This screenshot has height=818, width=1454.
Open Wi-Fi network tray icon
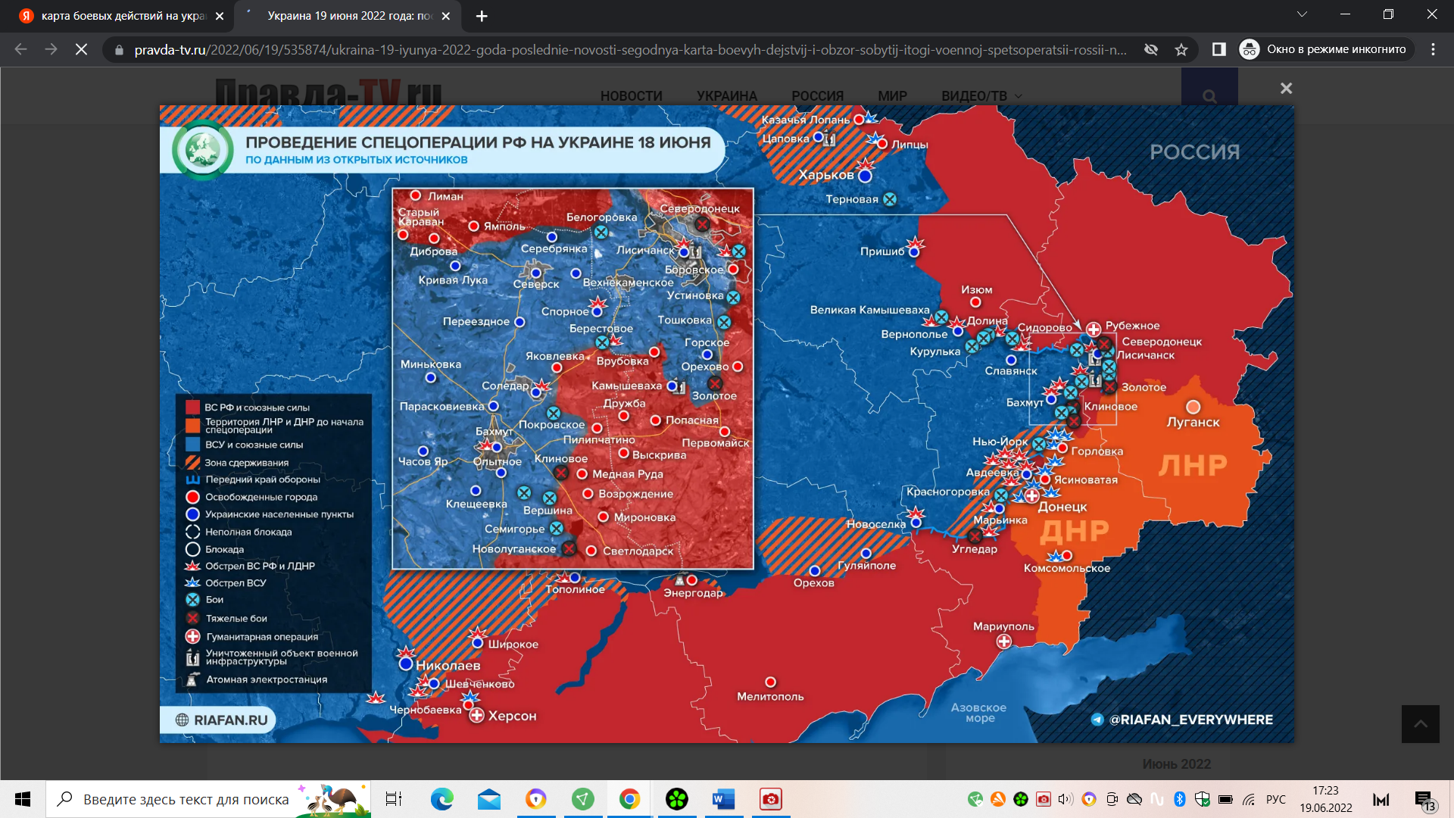click(1249, 799)
